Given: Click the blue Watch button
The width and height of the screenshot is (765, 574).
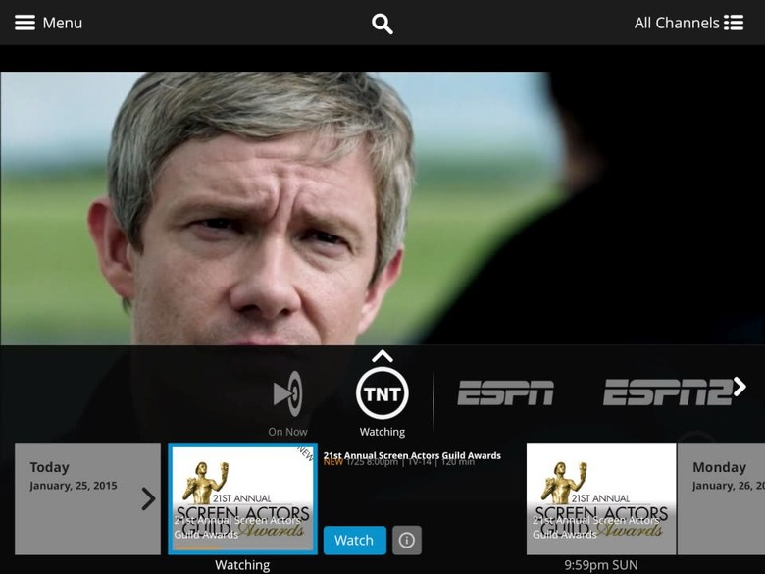Looking at the screenshot, I should [x=355, y=541].
